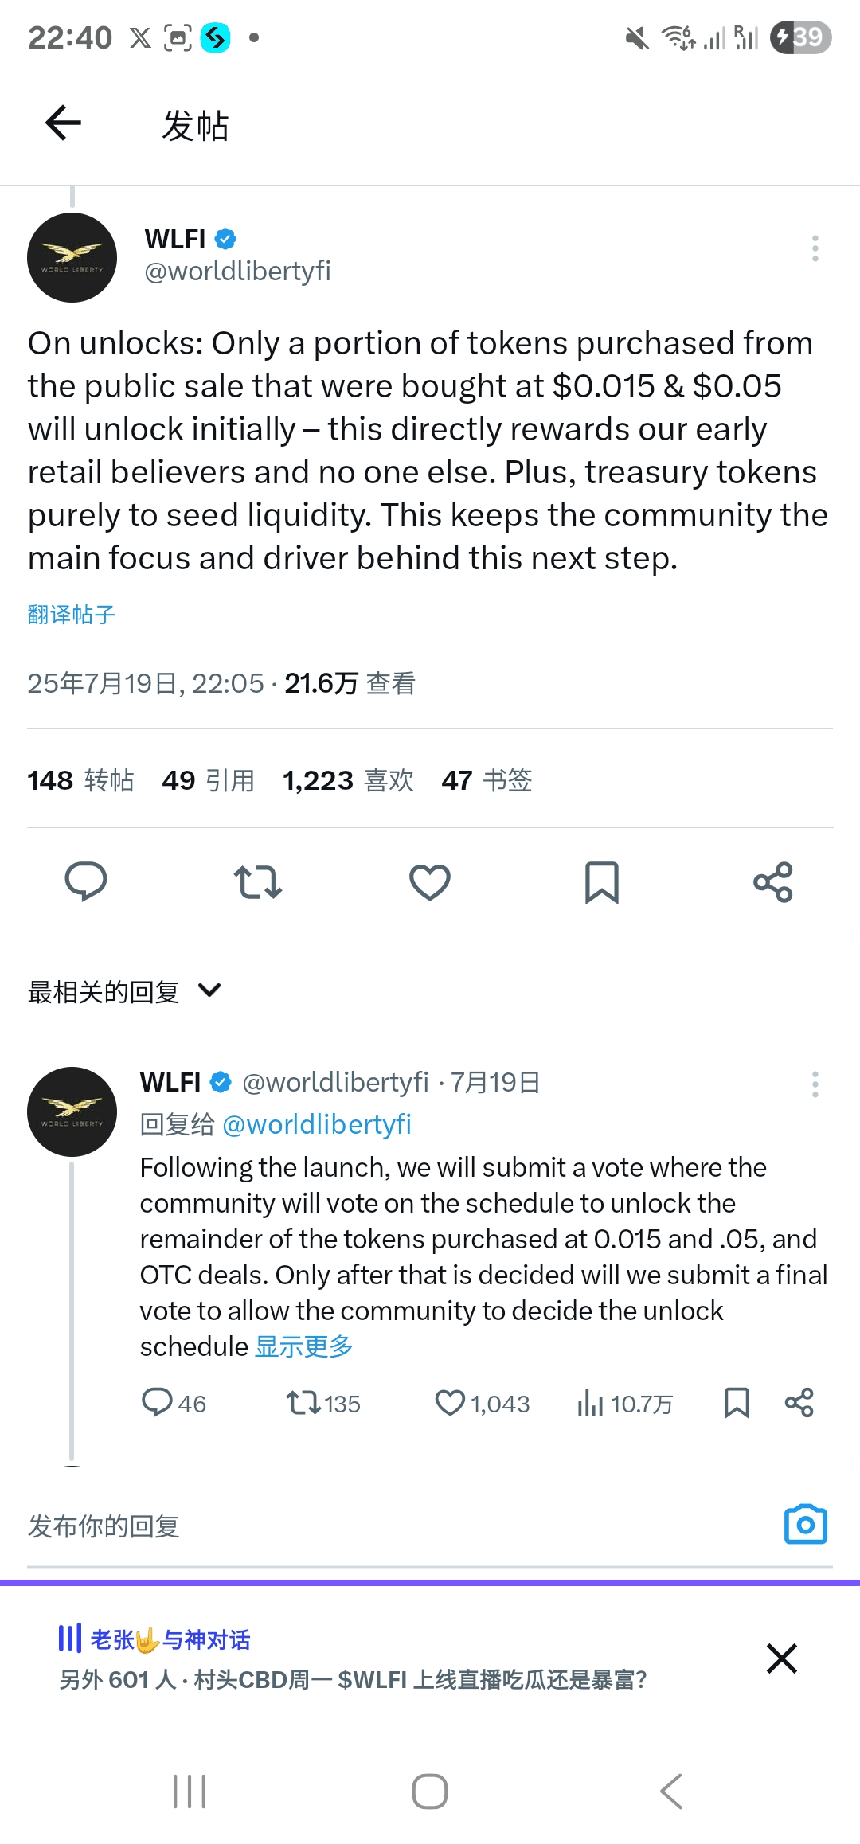Screen dimensions: 860x1844
Task: Like the WLFI reply with 1,043 likes
Action: point(483,1403)
